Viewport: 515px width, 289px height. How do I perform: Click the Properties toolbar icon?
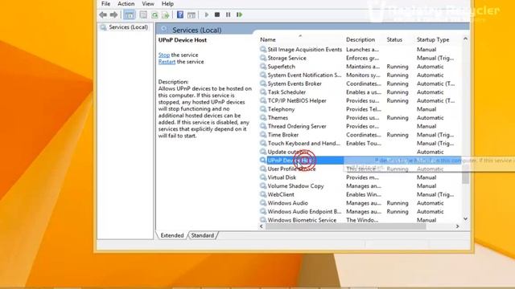click(143, 14)
